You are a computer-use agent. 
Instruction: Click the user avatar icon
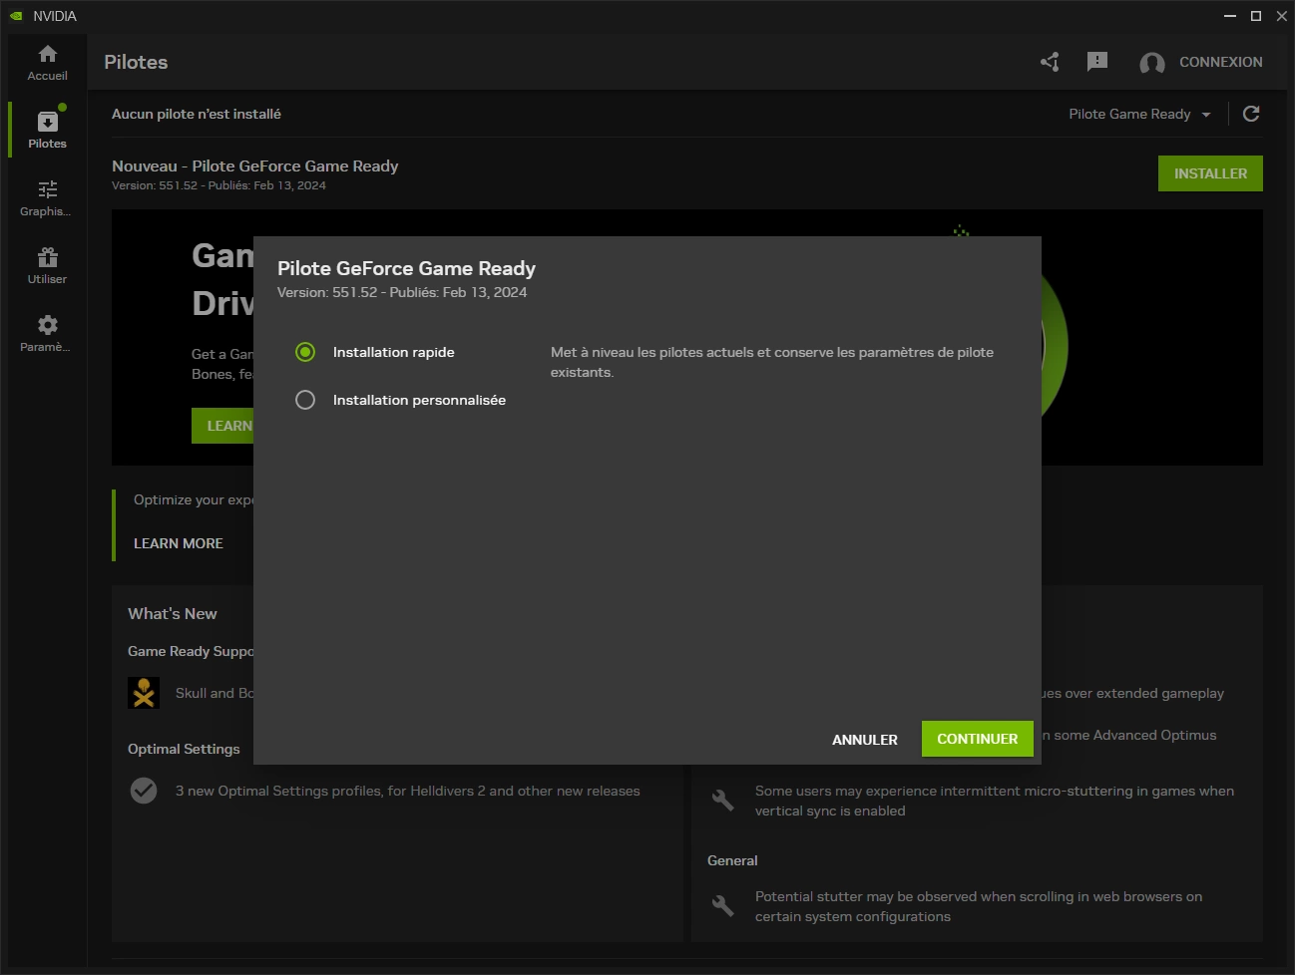coord(1152,63)
